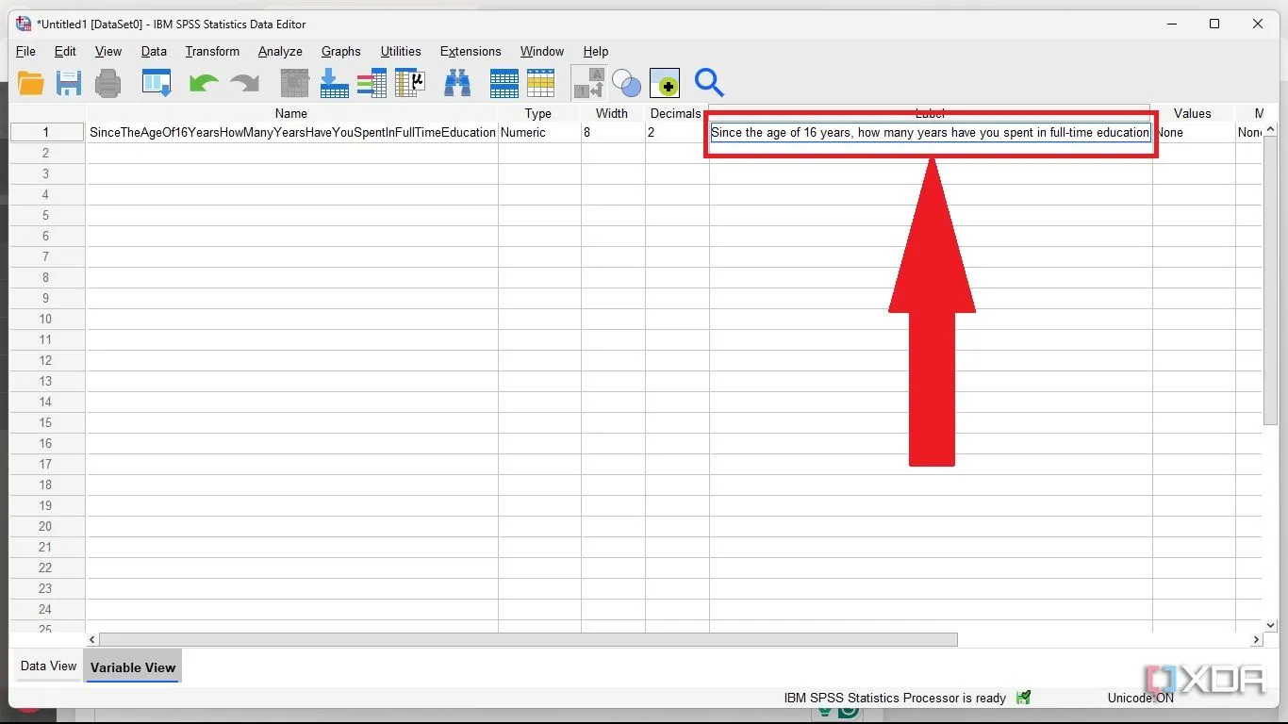The image size is (1288, 724).
Task: Open the Analyze menu
Action: [x=280, y=51]
